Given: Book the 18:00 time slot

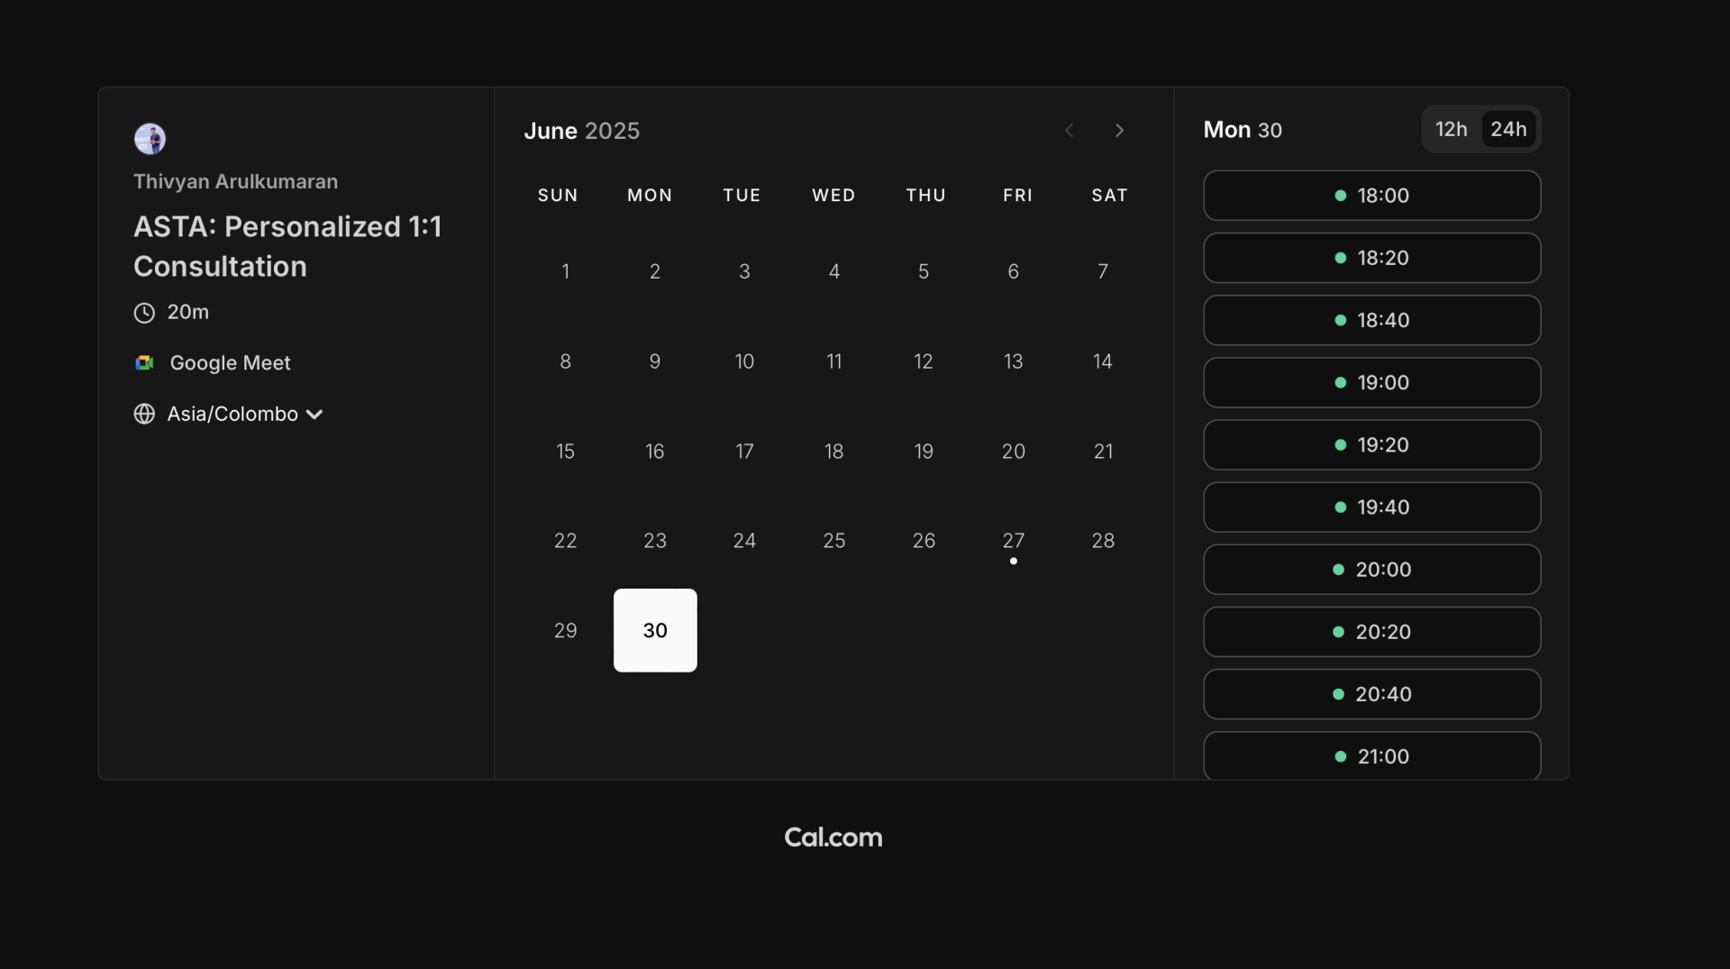Looking at the screenshot, I should (x=1371, y=196).
